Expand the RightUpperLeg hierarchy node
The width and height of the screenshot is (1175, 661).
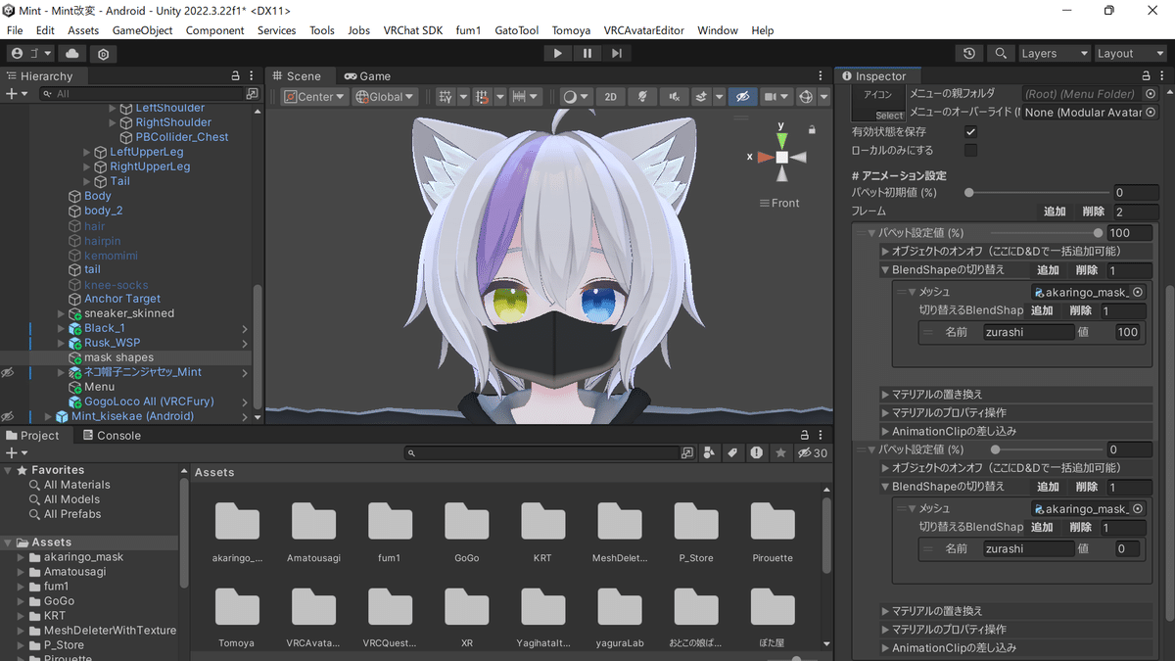pyautogui.click(x=87, y=167)
